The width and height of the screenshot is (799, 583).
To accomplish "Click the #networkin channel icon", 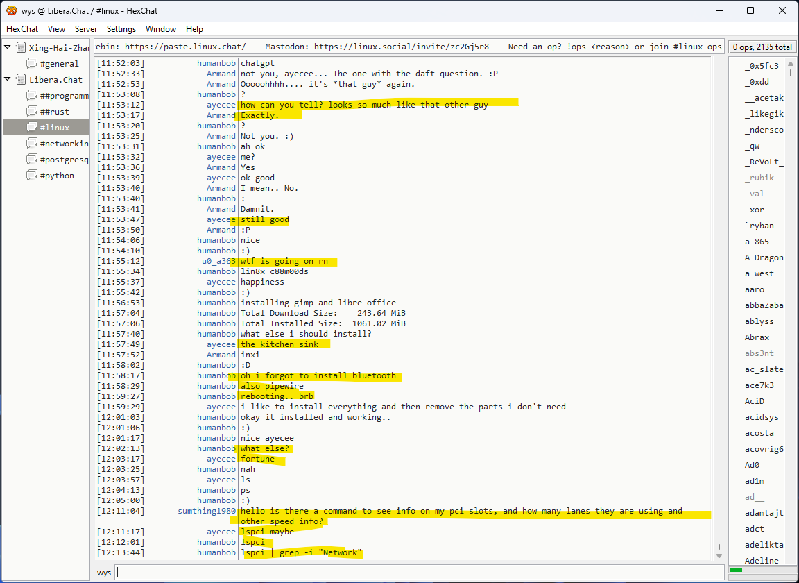I will coord(32,144).
